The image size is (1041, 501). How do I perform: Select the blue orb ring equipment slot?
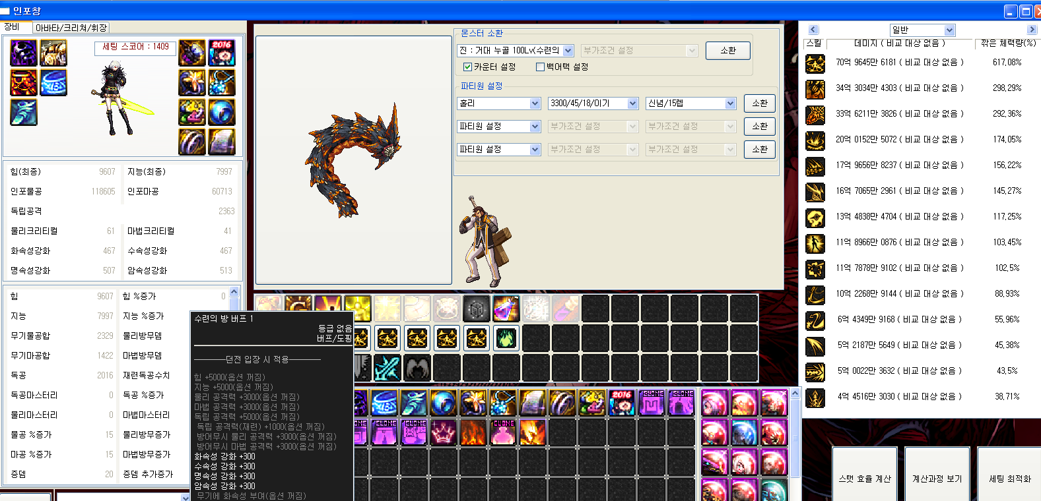click(222, 112)
